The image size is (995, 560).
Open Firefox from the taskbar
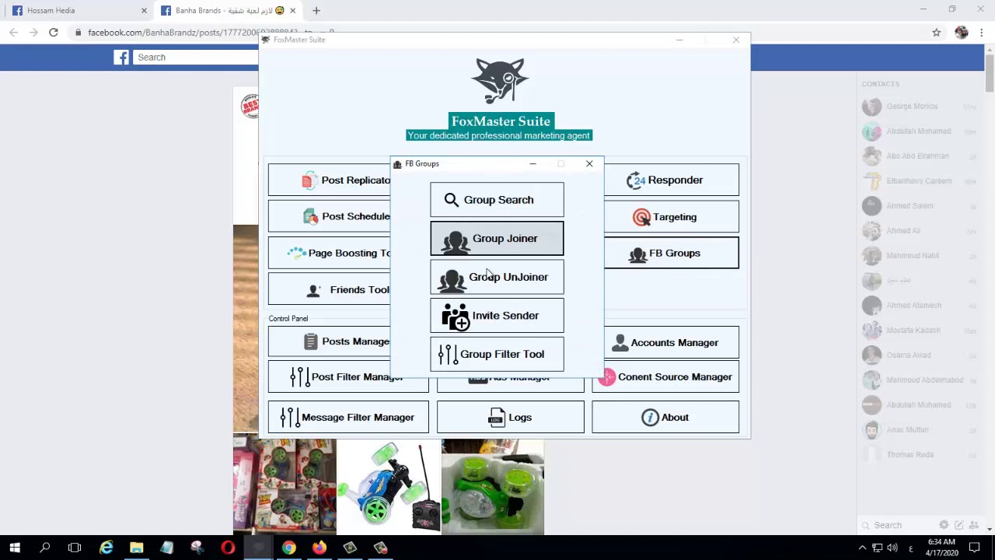pyautogui.click(x=319, y=548)
